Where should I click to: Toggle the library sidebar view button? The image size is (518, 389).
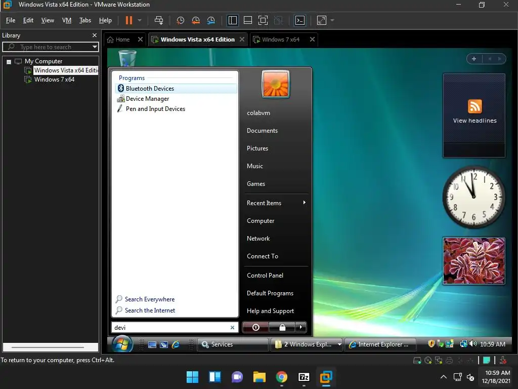(x=233, y=20)
